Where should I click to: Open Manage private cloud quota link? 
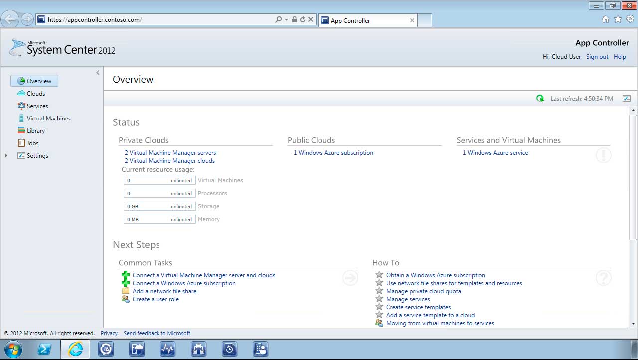point(424,291)
